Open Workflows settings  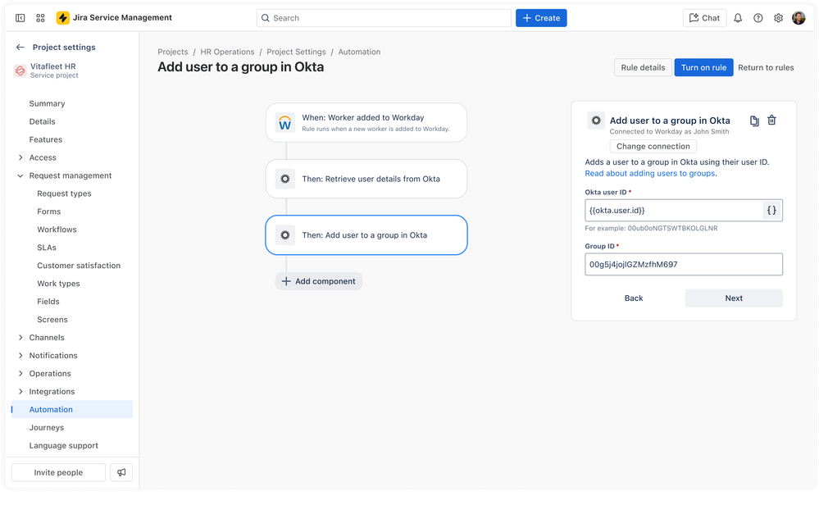[x=57, y=230]
